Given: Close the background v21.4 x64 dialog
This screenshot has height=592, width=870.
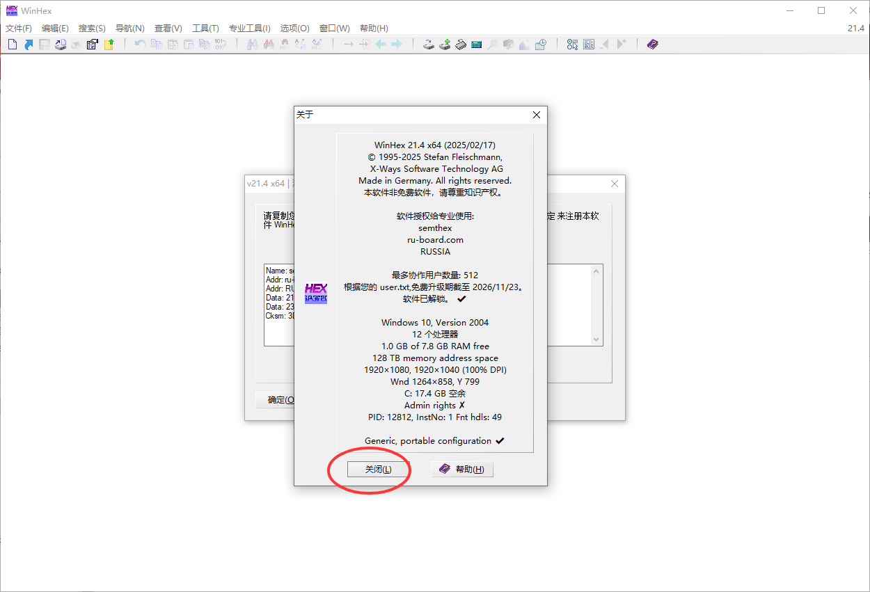Looking at the screenshot, I should click(615, 184).
